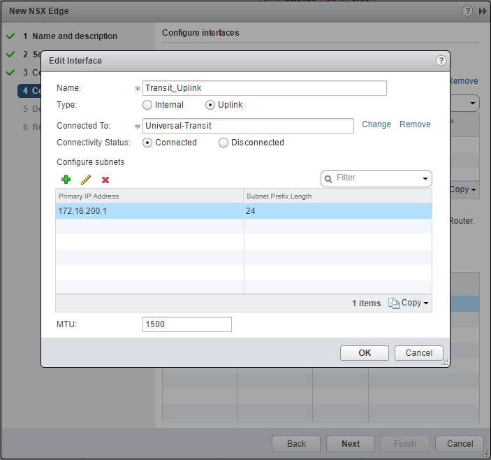Click the Remove link beside Change

coord(415,124)
